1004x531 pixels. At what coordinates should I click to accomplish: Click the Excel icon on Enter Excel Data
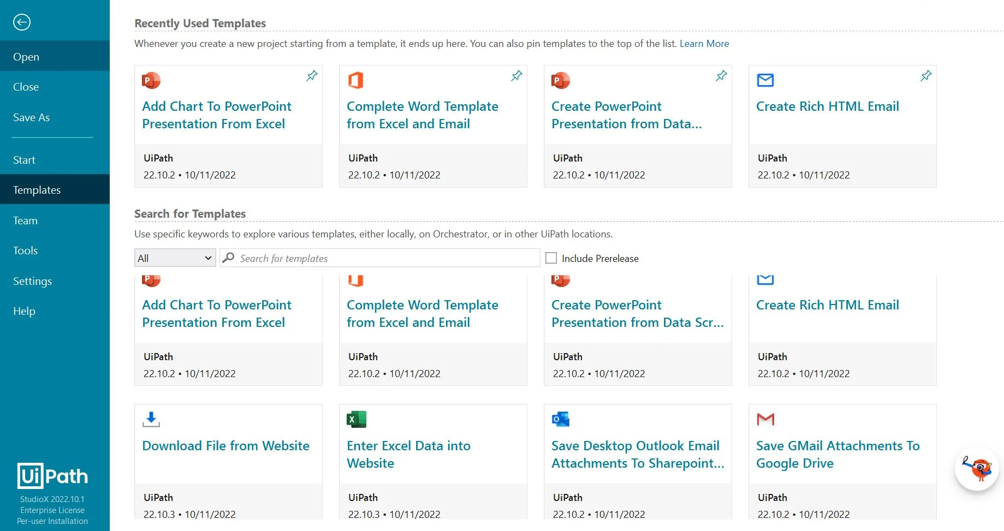click(356, 419)
